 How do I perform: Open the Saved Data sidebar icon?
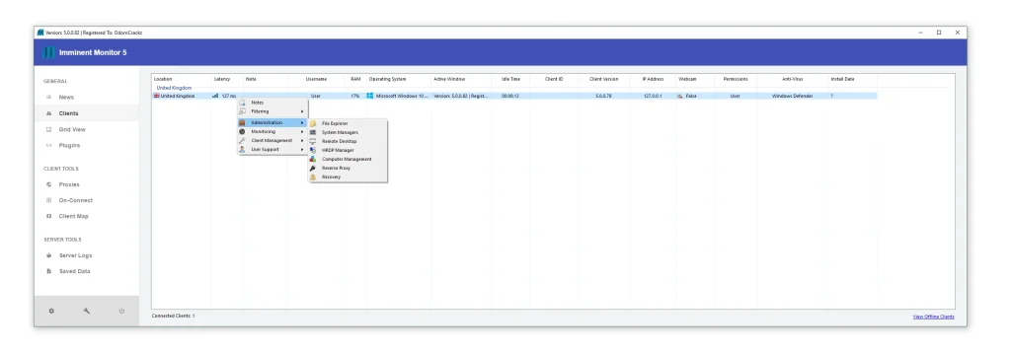(x=49, y=271)
